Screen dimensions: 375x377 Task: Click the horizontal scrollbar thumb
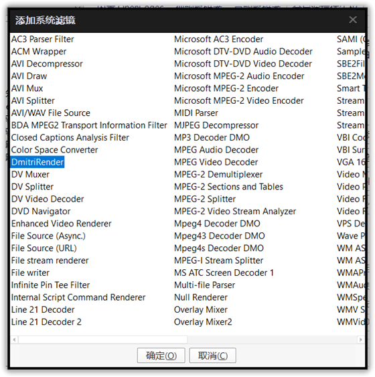tap(102, 340)
